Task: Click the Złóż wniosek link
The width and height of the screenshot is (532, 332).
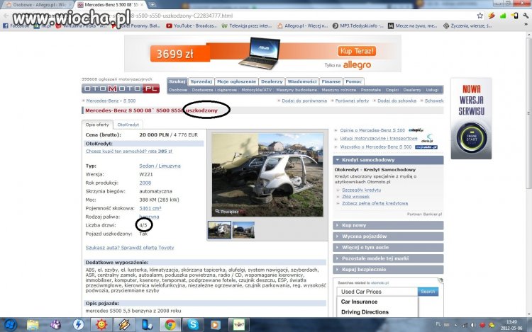Action: click(355, 197)
